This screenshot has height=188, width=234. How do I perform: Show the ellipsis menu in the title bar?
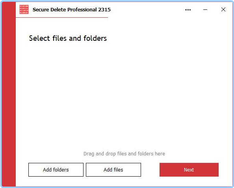(x=188, y=10)
